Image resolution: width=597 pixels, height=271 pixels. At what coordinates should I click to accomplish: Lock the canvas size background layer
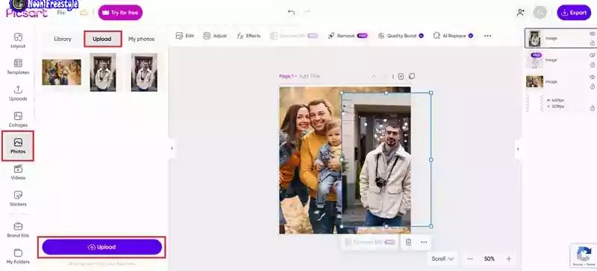click(x=592, y=108)
